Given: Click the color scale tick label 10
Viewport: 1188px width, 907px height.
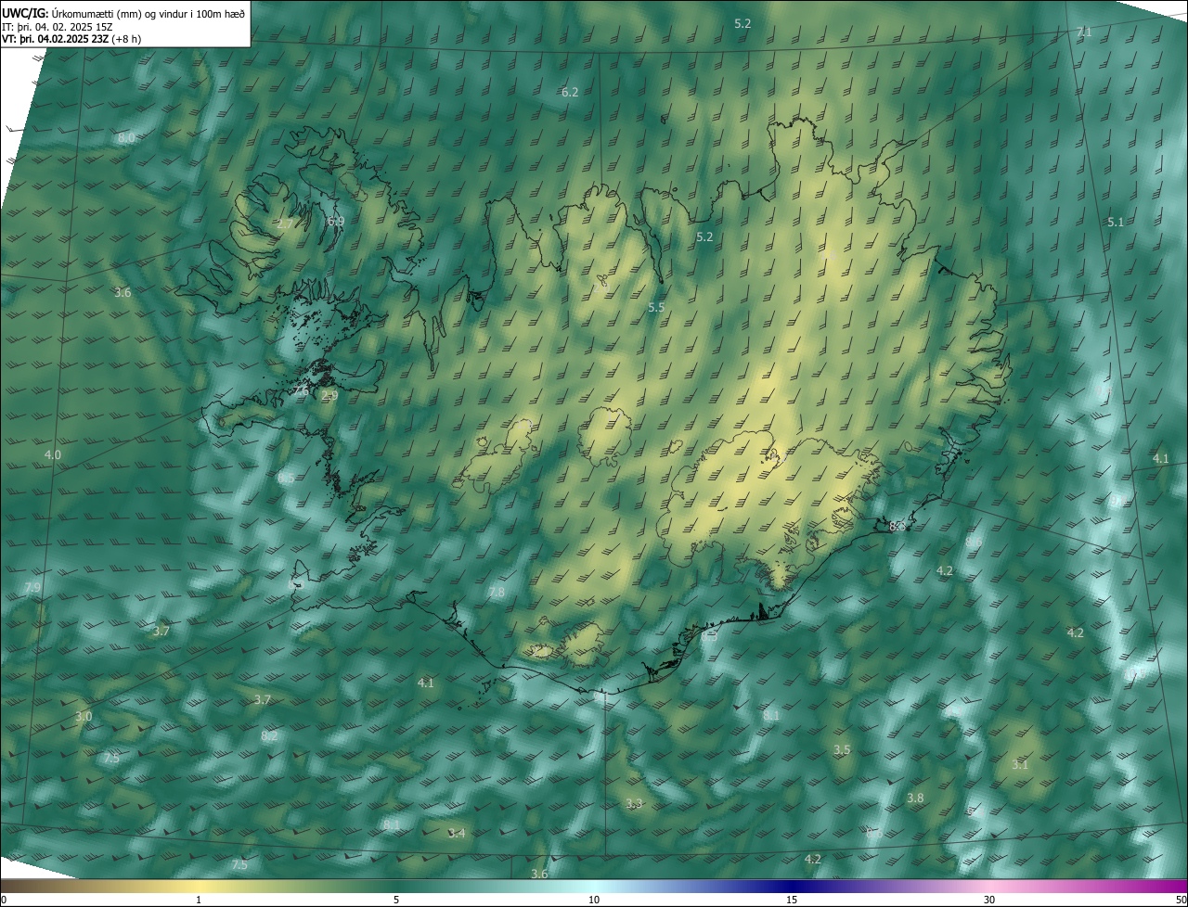Looking at the screenshot, I should pyautogui.click(x=594, y=900).
